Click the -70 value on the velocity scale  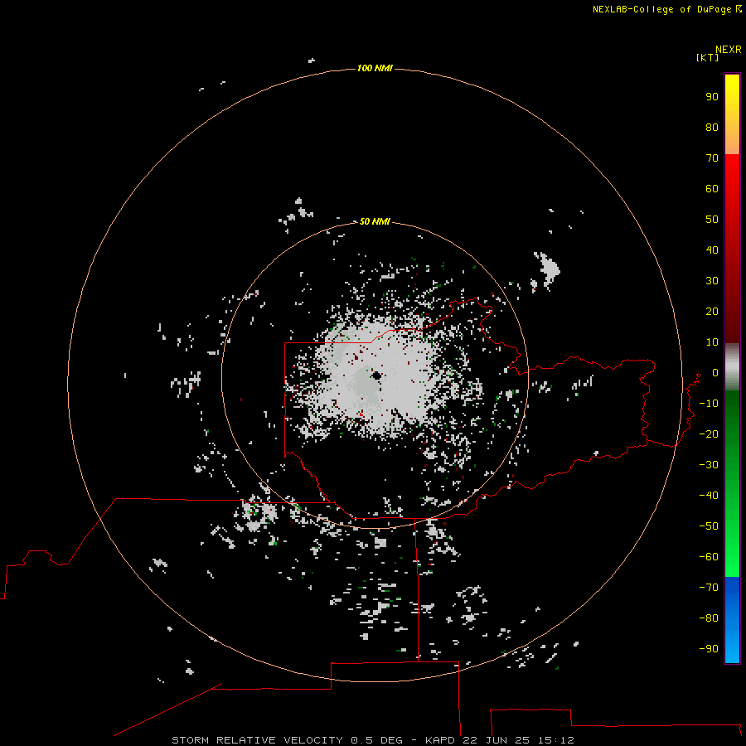(x=709, y=588)
